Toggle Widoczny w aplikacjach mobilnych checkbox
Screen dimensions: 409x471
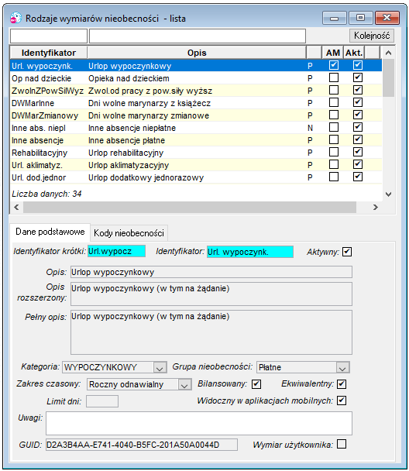(x=342, y=401)
